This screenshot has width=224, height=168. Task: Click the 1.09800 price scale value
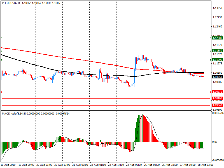tap(218, 109)
